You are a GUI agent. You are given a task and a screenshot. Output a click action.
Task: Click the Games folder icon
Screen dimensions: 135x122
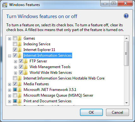(x=20, y=38)
